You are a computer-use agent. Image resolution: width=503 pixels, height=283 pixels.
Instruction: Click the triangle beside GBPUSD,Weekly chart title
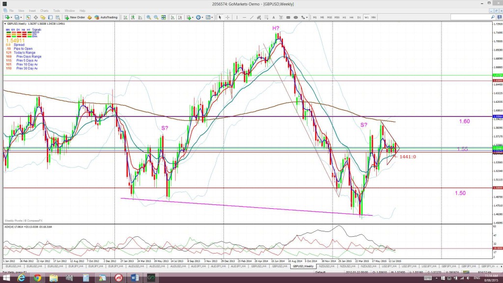click(x=5, y=24)
